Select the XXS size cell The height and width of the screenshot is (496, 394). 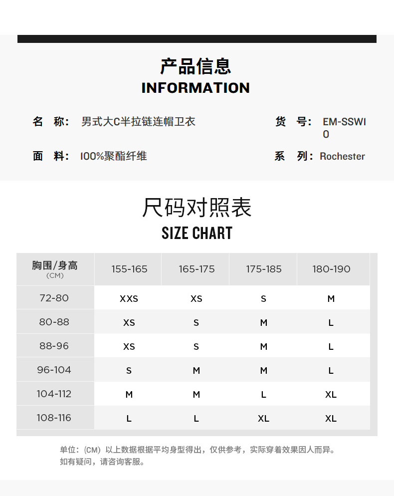pyautogui.click(x=129, y=299)
